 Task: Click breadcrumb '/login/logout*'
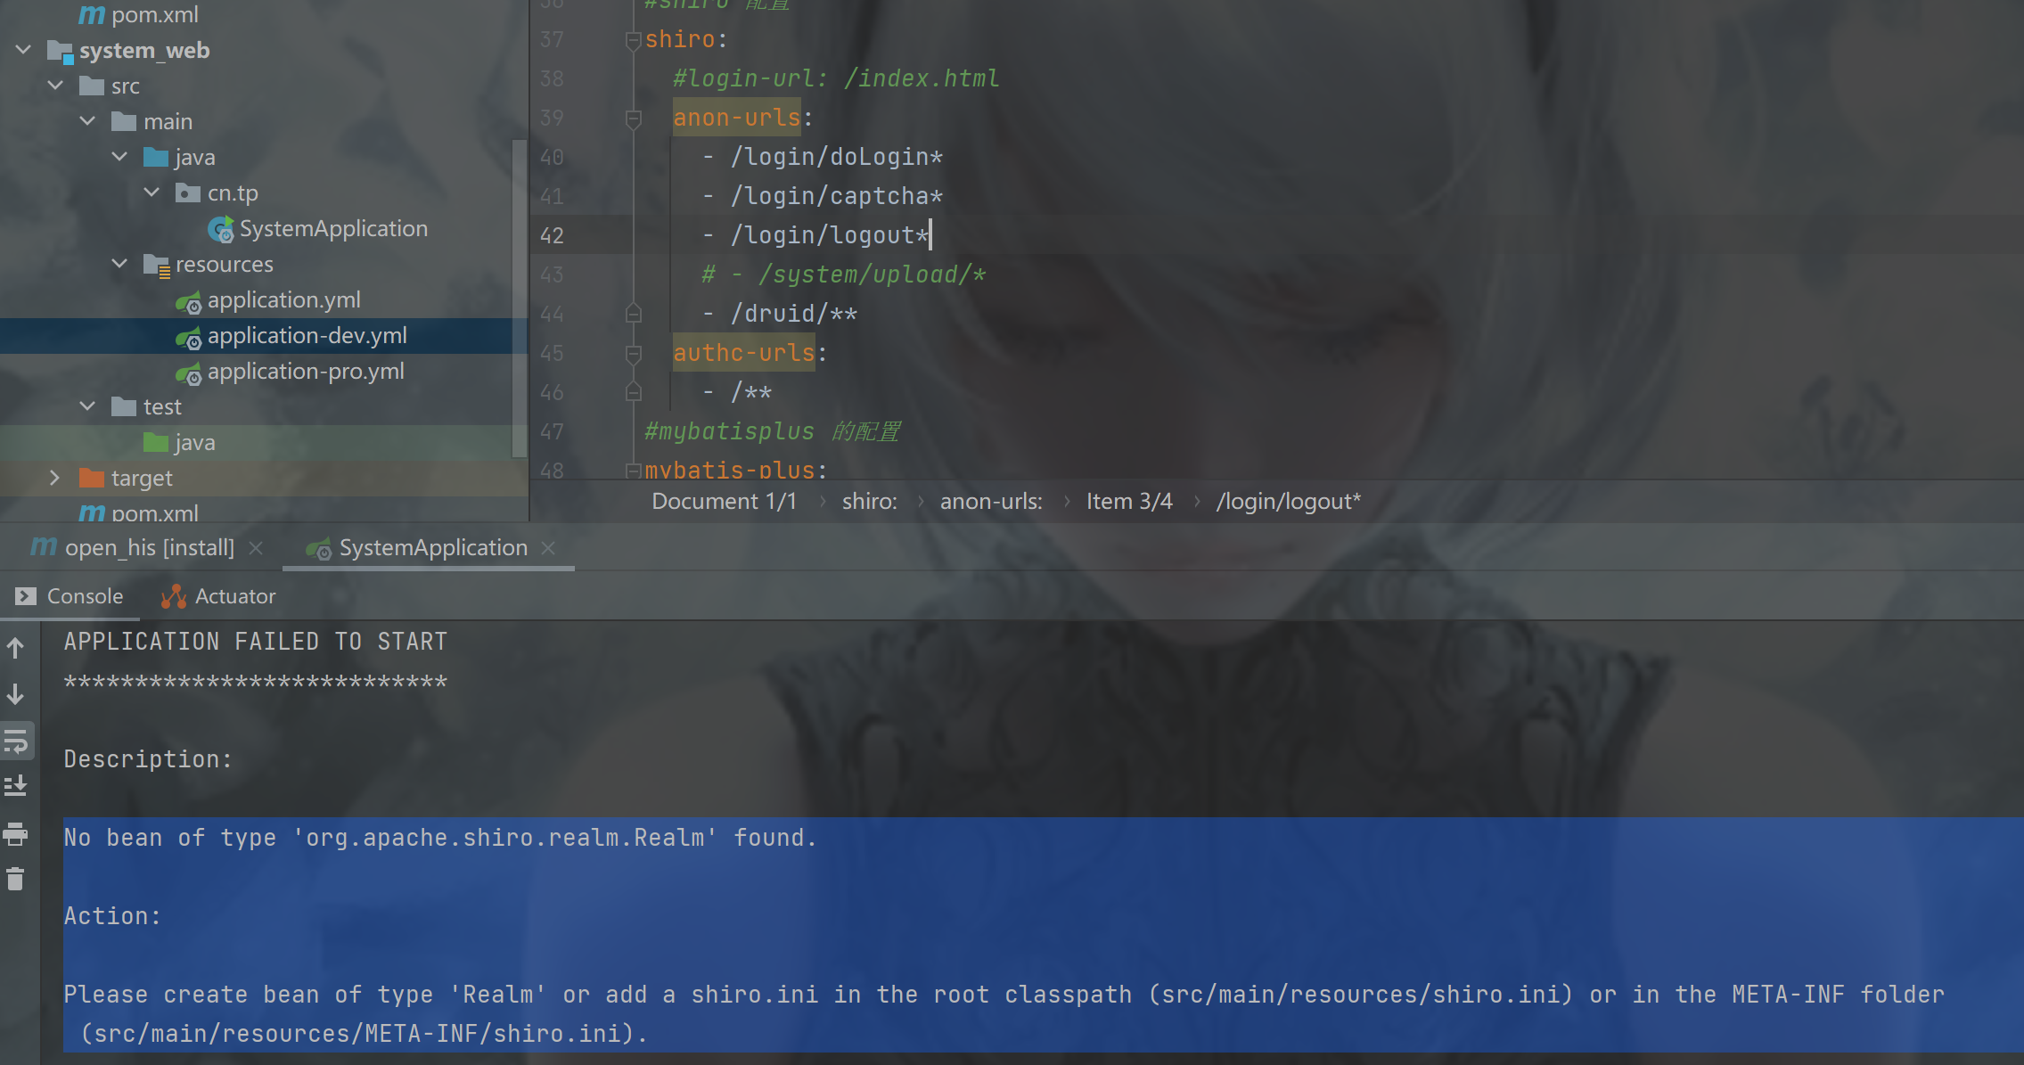click(x=1288, y=502)
